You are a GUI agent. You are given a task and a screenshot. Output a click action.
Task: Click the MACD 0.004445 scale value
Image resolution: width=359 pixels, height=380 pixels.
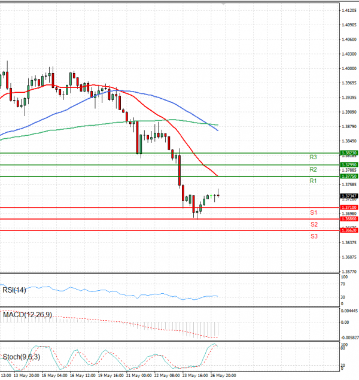[349, 311]
